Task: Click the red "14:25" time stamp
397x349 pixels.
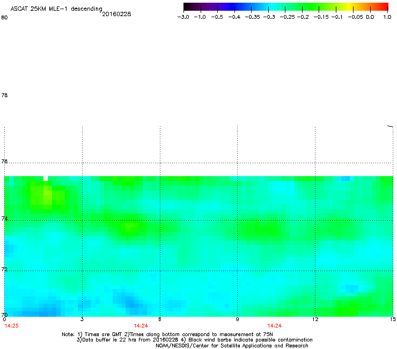Action: pyautogui.click(x=11, y=326)
